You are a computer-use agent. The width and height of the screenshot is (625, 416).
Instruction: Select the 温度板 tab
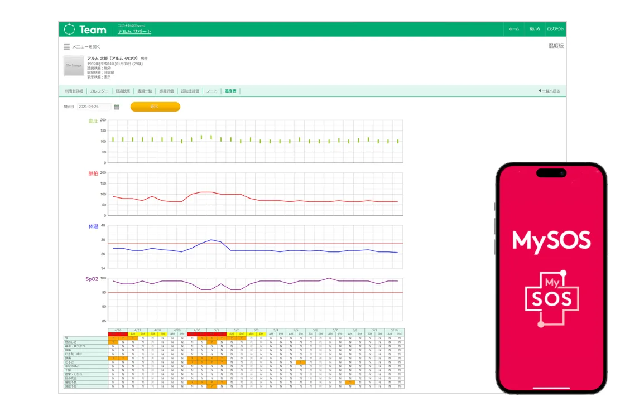pyautogui.click(x=230, y=91)
